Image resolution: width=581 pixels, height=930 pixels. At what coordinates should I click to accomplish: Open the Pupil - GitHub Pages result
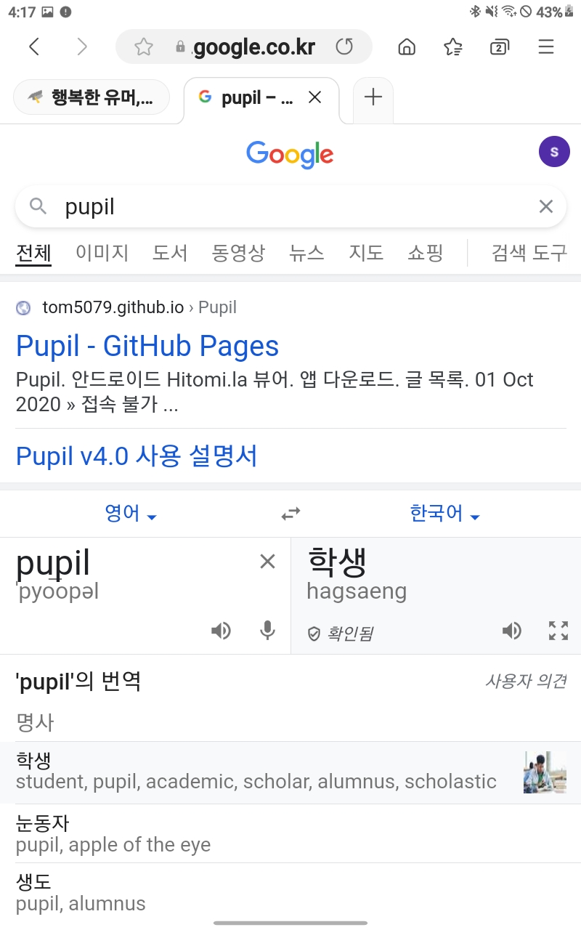click(x=147, y=346)
